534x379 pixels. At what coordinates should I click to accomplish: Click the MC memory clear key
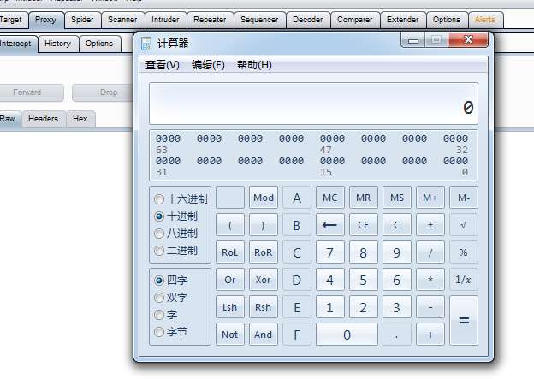(x=329, y=198)
